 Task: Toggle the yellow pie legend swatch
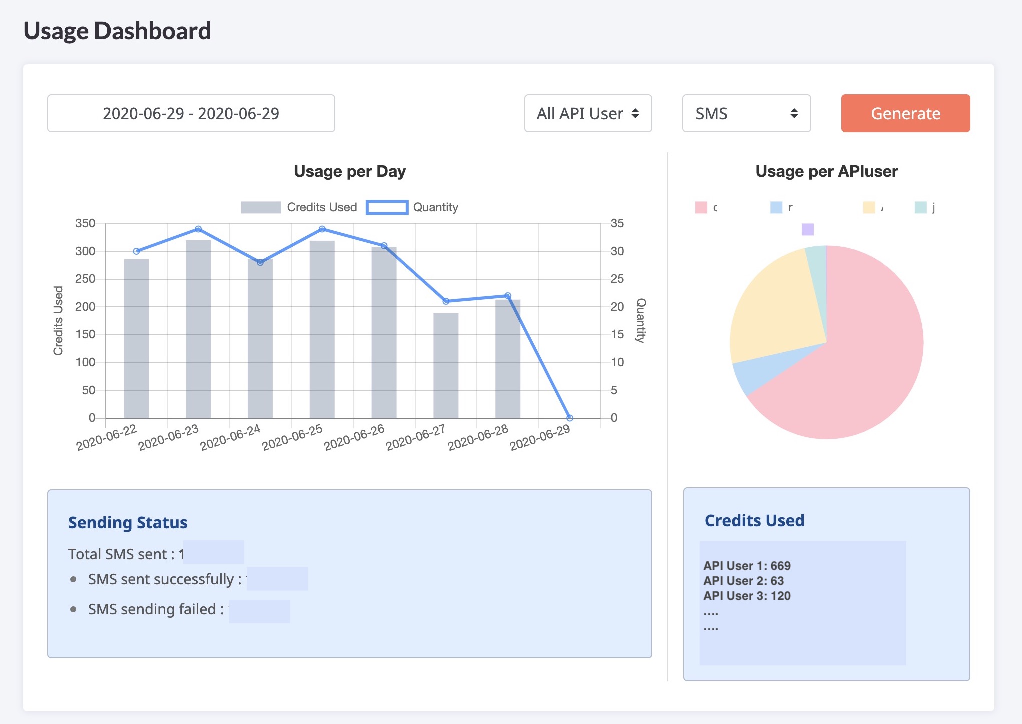point(869,207)
